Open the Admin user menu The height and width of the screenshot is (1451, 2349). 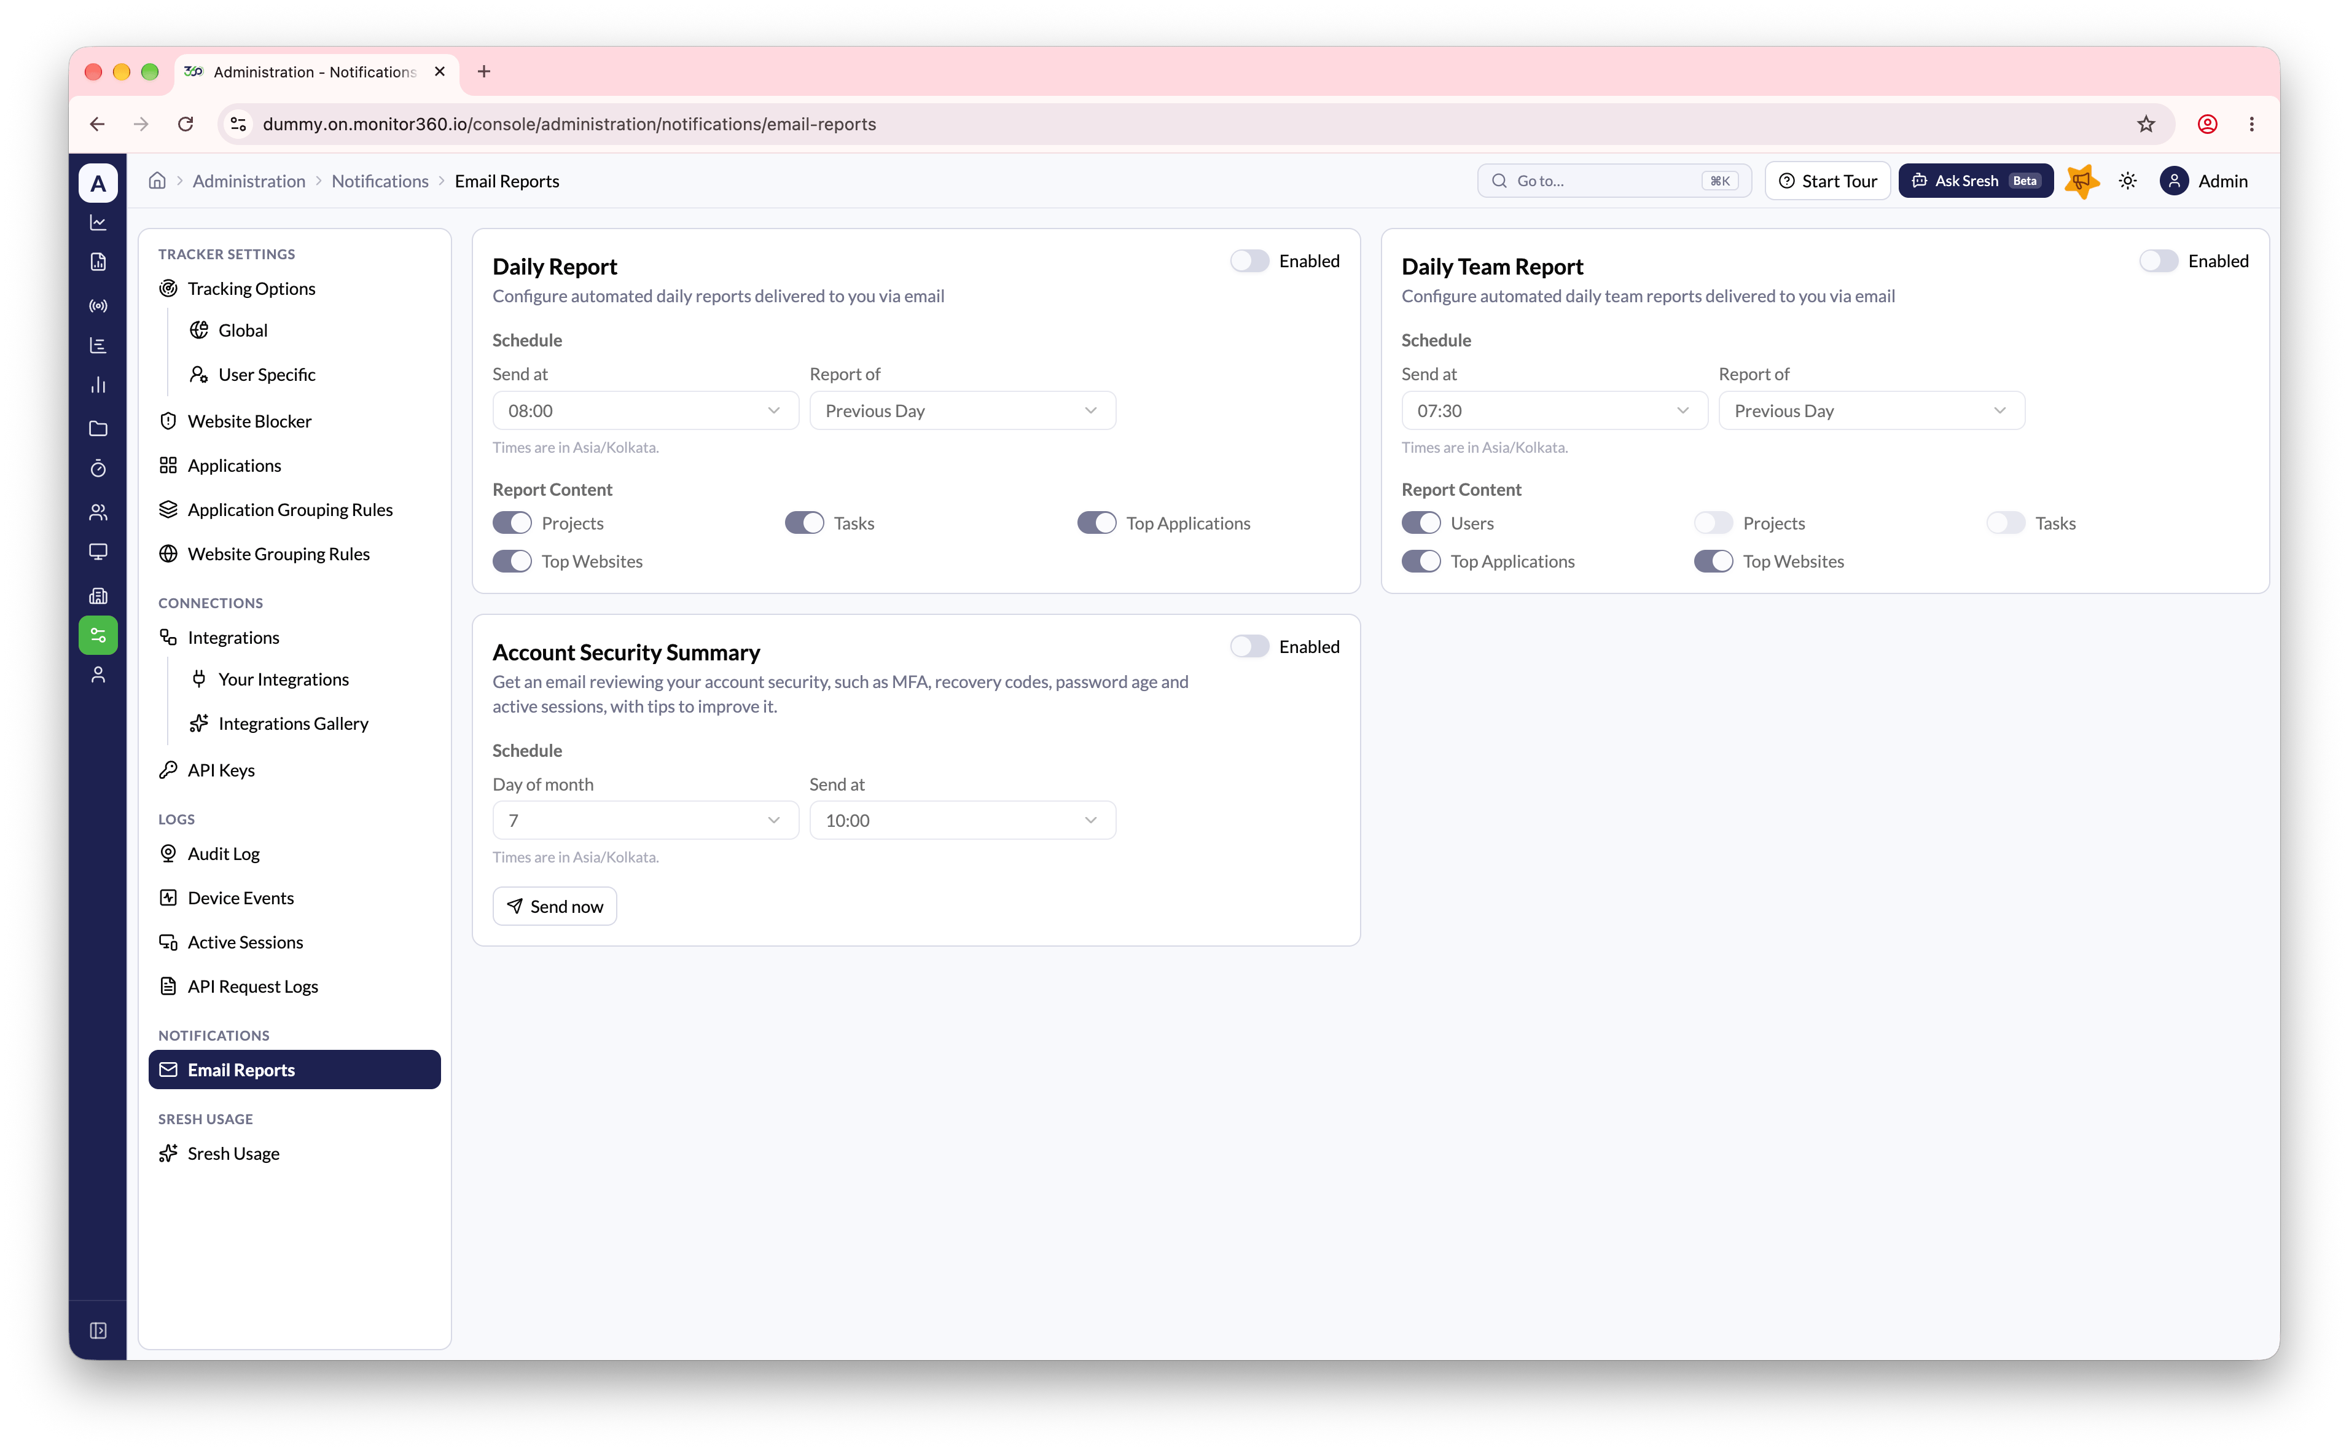2204,181
